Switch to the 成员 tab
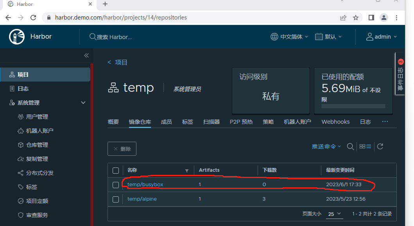The image size is (414, 226). click(x=166, y=122)
